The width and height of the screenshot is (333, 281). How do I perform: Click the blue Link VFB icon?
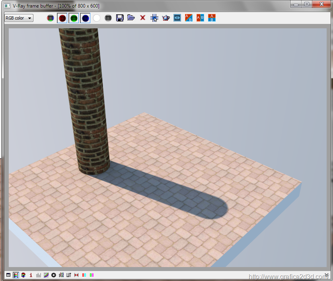click(x=177, y=18)
